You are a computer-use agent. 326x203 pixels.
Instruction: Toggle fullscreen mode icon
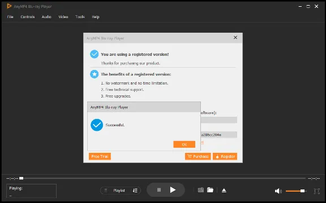click(316, 191)
